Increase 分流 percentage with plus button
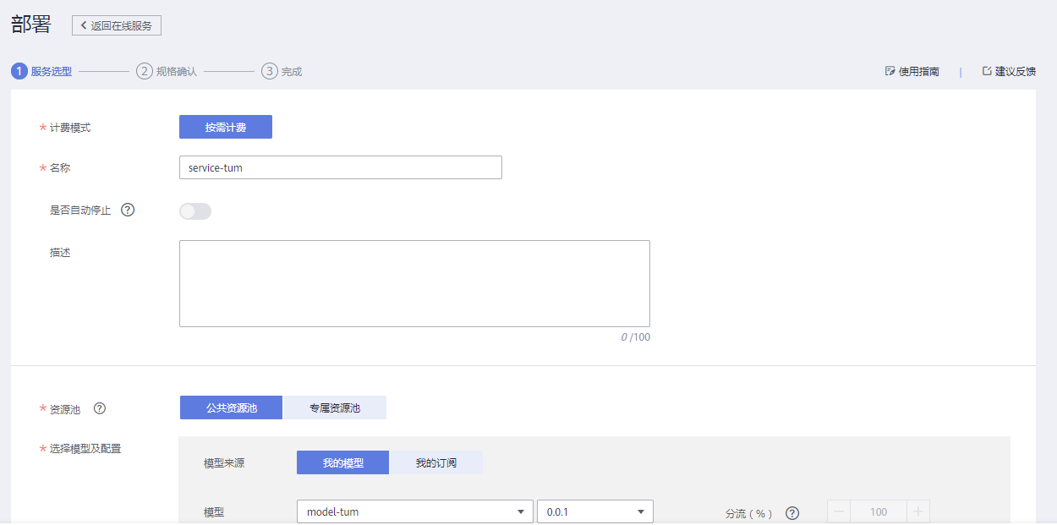Screen dimensions: 1057x525 coord(918,511)
